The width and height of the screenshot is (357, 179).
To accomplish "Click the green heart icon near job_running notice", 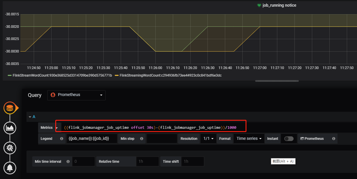I will click(x=259, y=5).
